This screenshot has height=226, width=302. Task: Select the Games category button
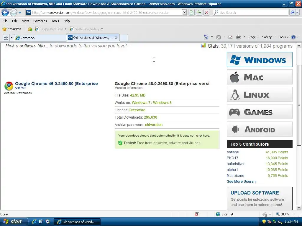(x=260, y=112)
